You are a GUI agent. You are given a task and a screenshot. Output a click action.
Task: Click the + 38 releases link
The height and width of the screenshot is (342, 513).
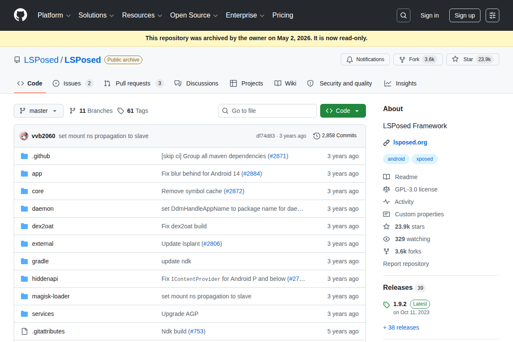pos(401,327)
